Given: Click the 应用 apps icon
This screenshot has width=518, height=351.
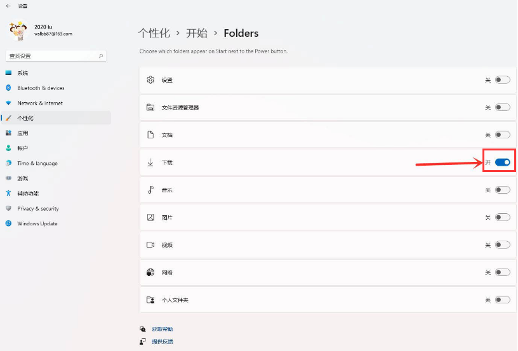Looking at the screenshot, I should 9,133.
